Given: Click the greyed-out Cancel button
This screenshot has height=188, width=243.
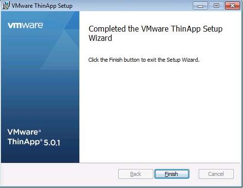Looking at the screenshot, I should pos(216,174).
